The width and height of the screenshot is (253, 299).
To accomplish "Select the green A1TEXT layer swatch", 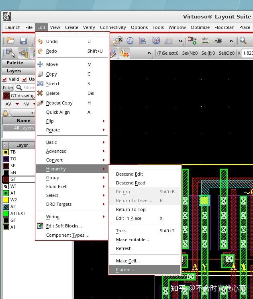I will [x=6, y=213].
